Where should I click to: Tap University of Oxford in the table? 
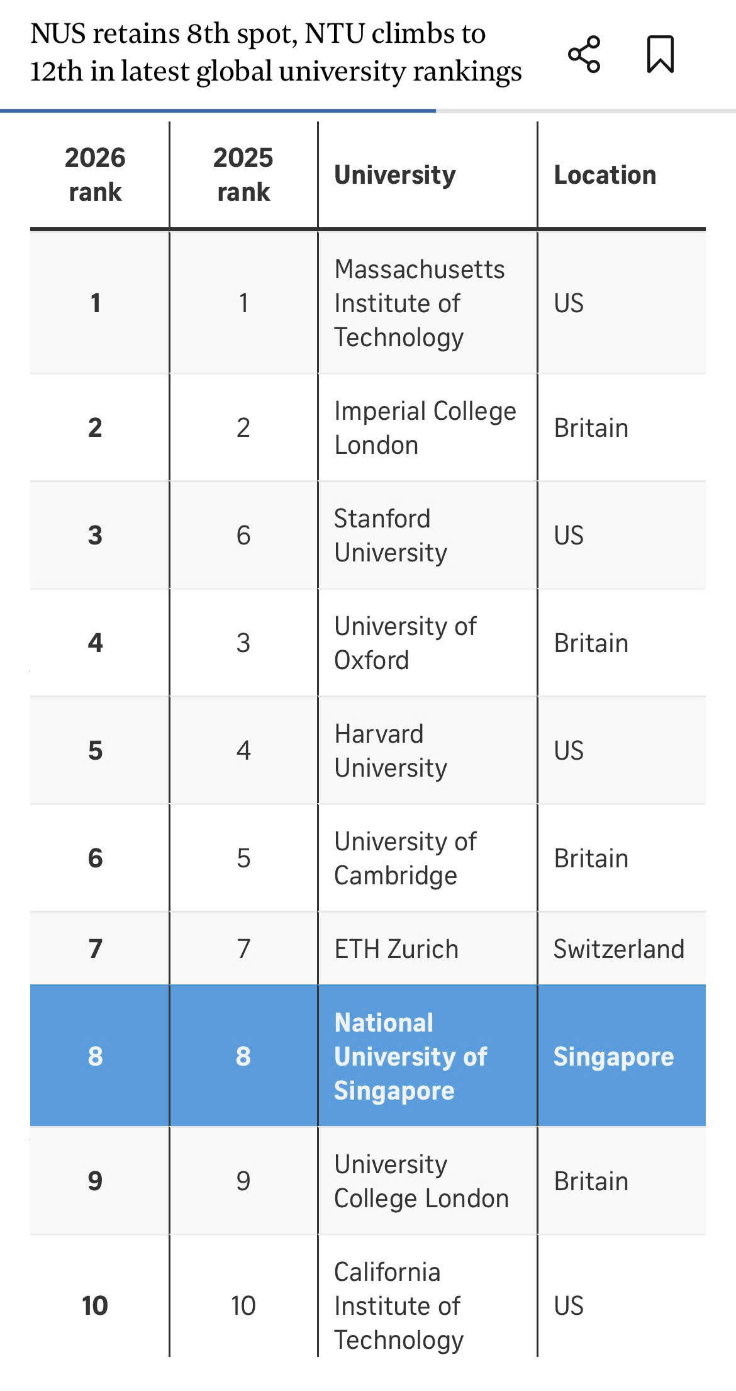coord(405,643)
